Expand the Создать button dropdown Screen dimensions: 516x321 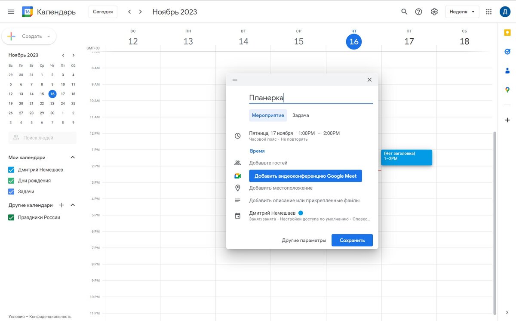(49, 37)
